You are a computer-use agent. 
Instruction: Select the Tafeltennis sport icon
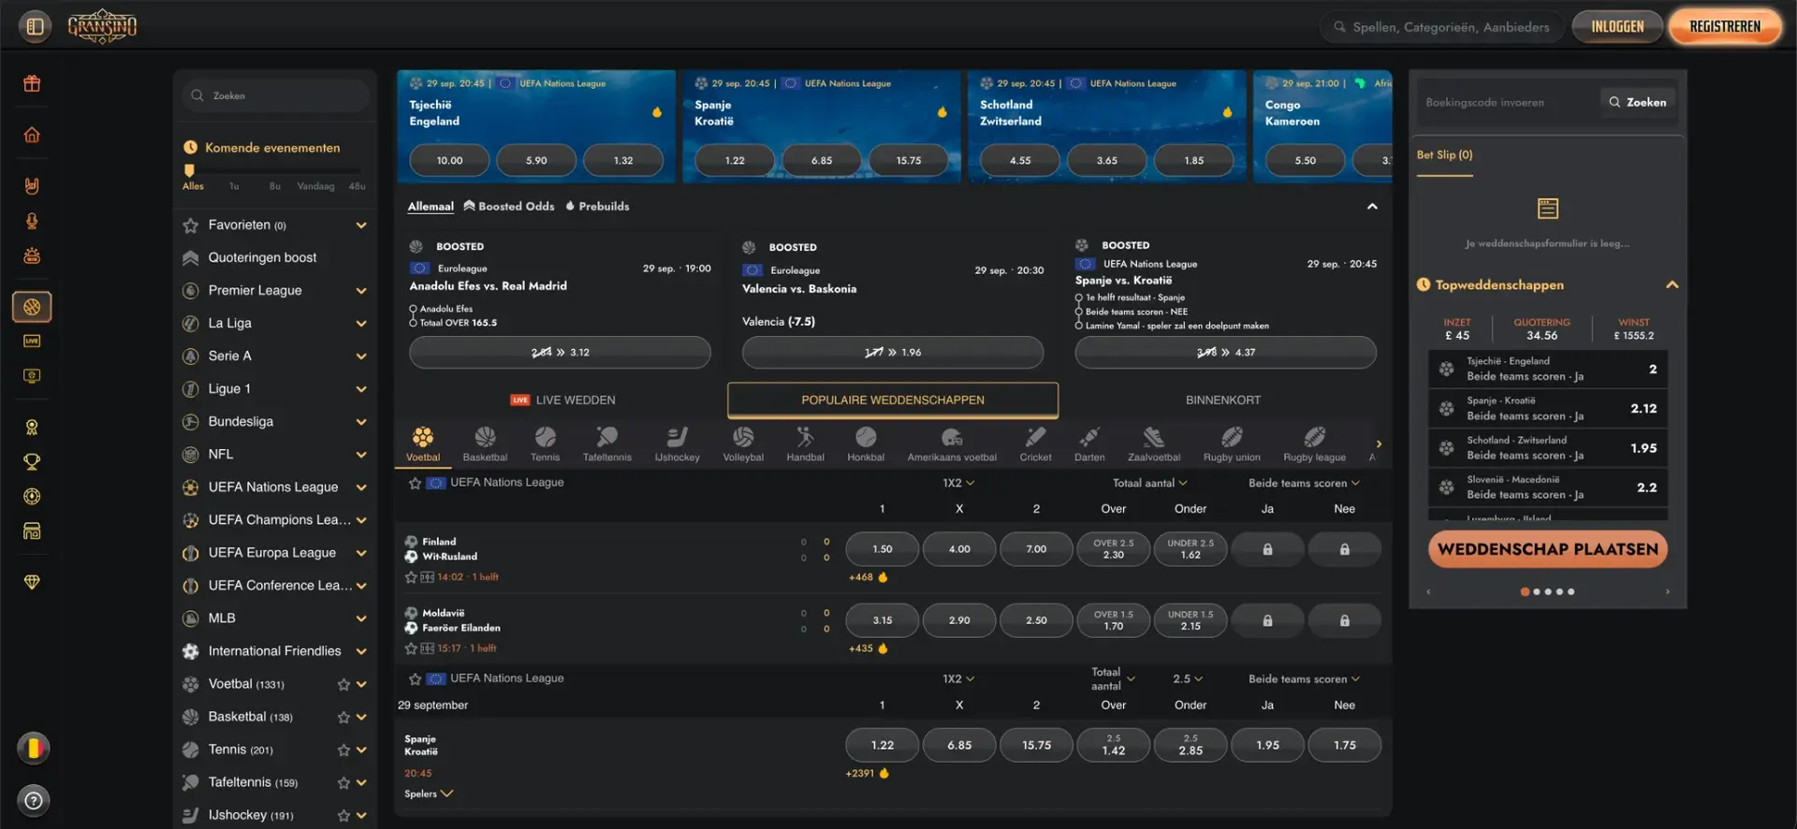click(607, 444)
